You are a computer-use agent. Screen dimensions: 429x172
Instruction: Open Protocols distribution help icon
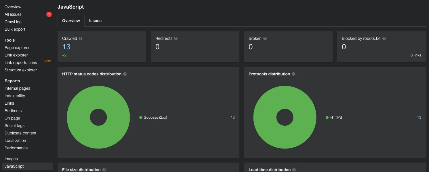coord(293,74)
